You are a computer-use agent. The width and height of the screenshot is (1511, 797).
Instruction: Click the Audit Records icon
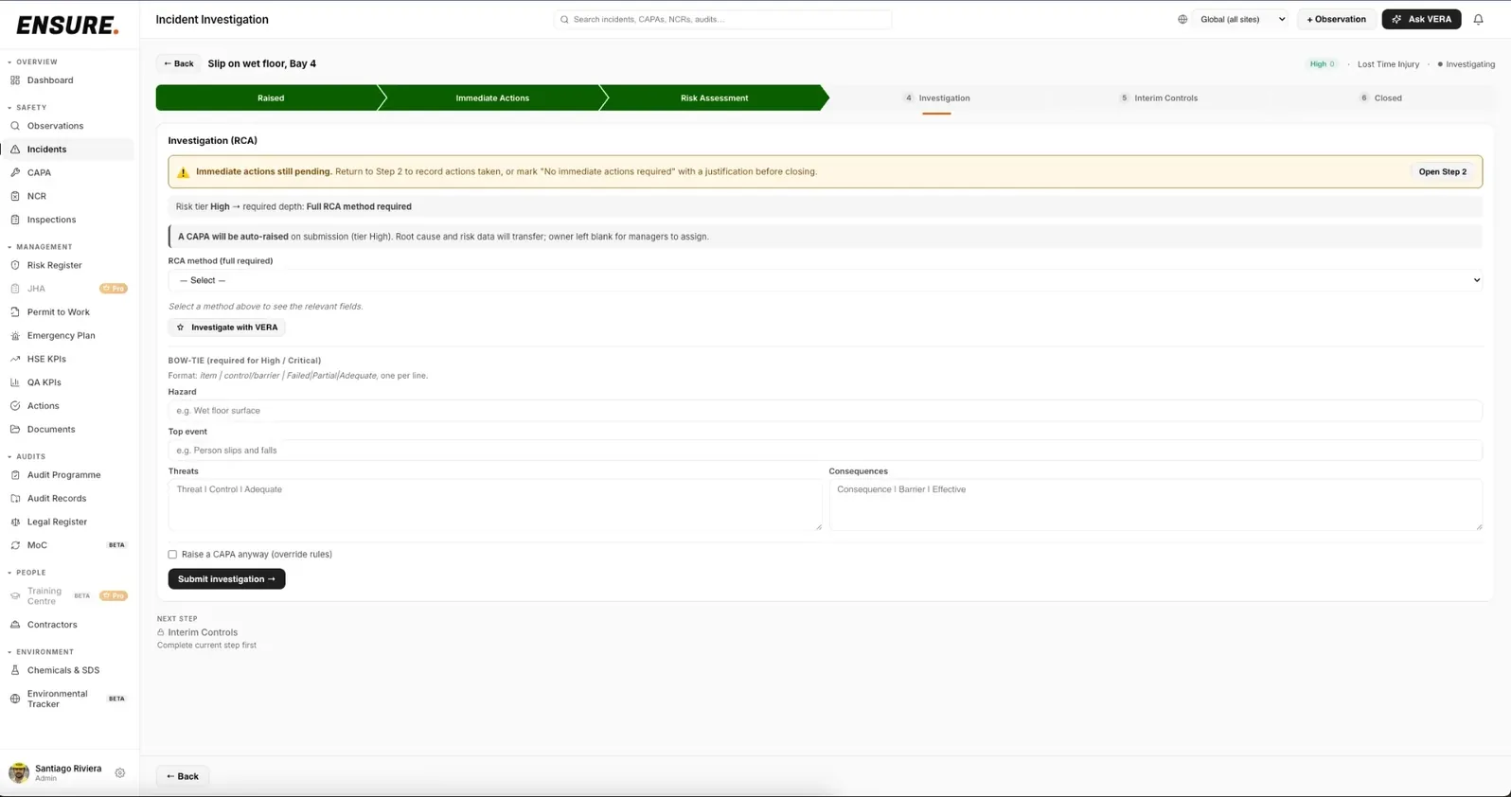pyautogui.click(x=15, y=498)
